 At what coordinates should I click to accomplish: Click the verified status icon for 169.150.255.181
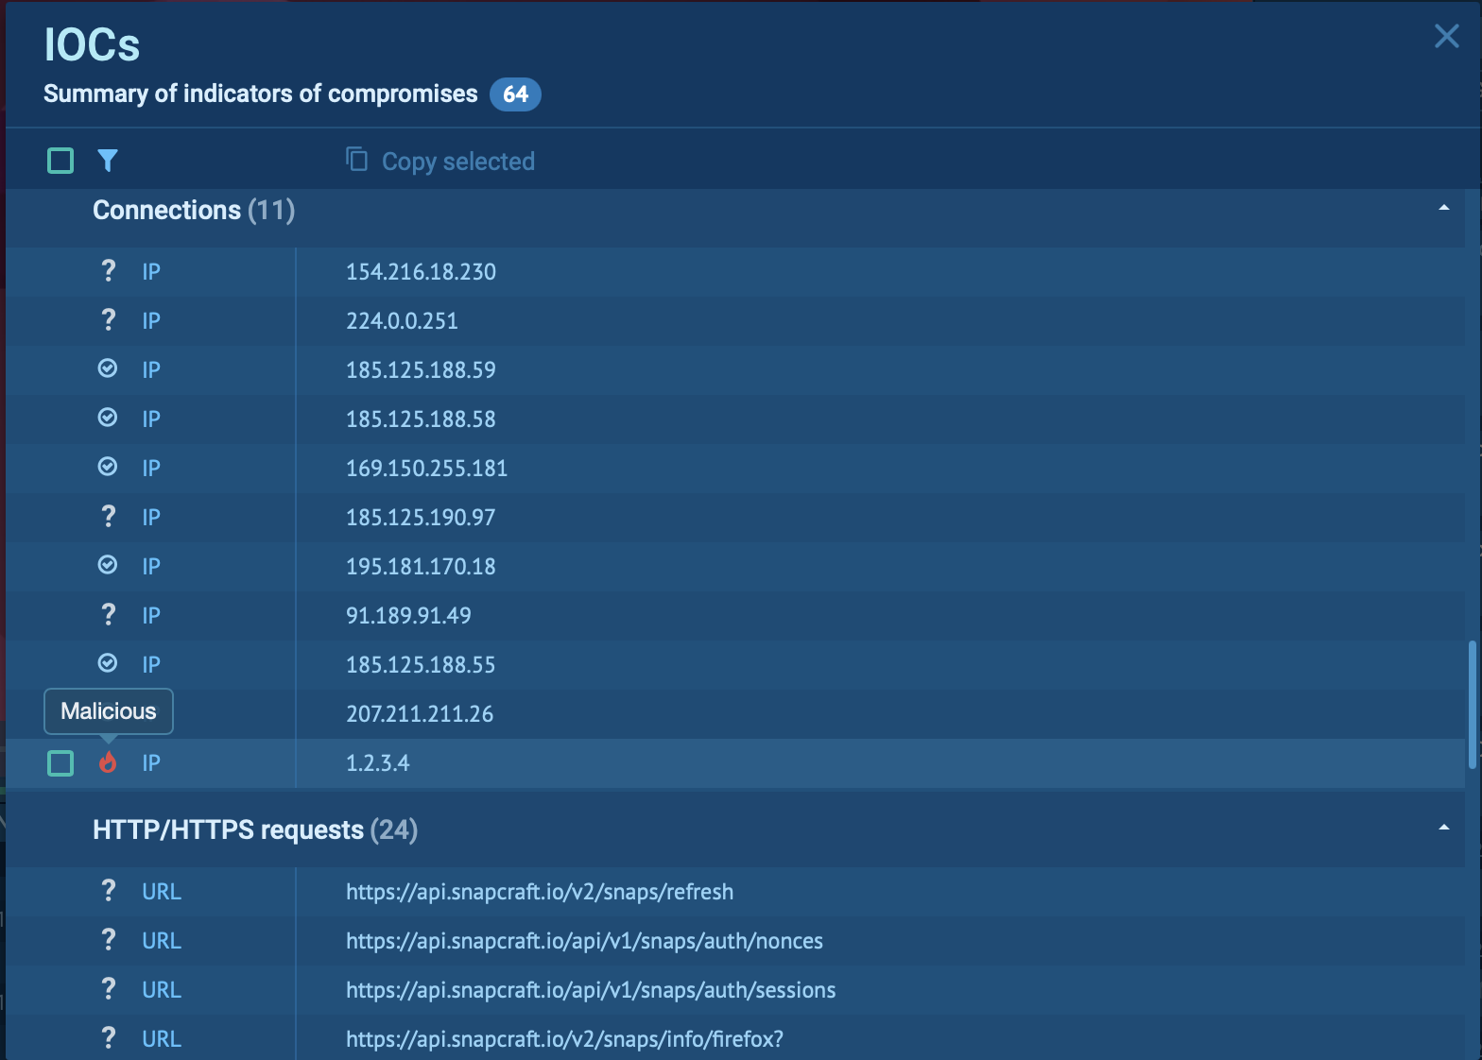[x=108, y=467]
